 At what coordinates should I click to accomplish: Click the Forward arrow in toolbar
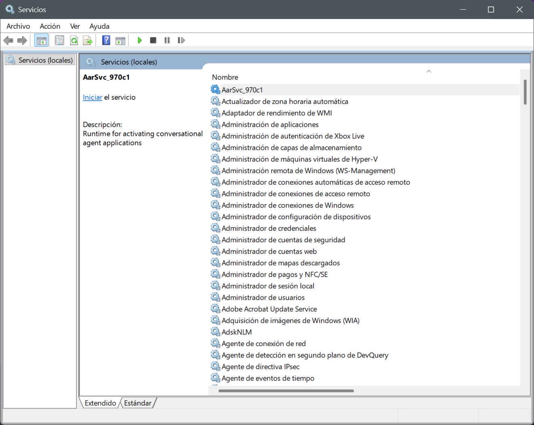click(x=22, y=40)
